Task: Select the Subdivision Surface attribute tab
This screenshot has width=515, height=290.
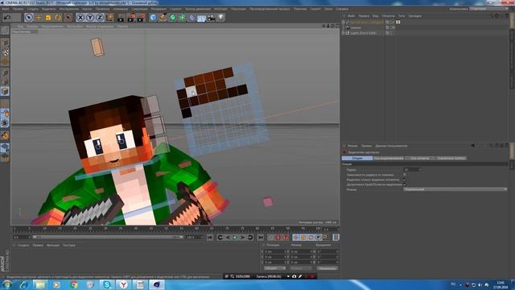Action: (451, 158)
